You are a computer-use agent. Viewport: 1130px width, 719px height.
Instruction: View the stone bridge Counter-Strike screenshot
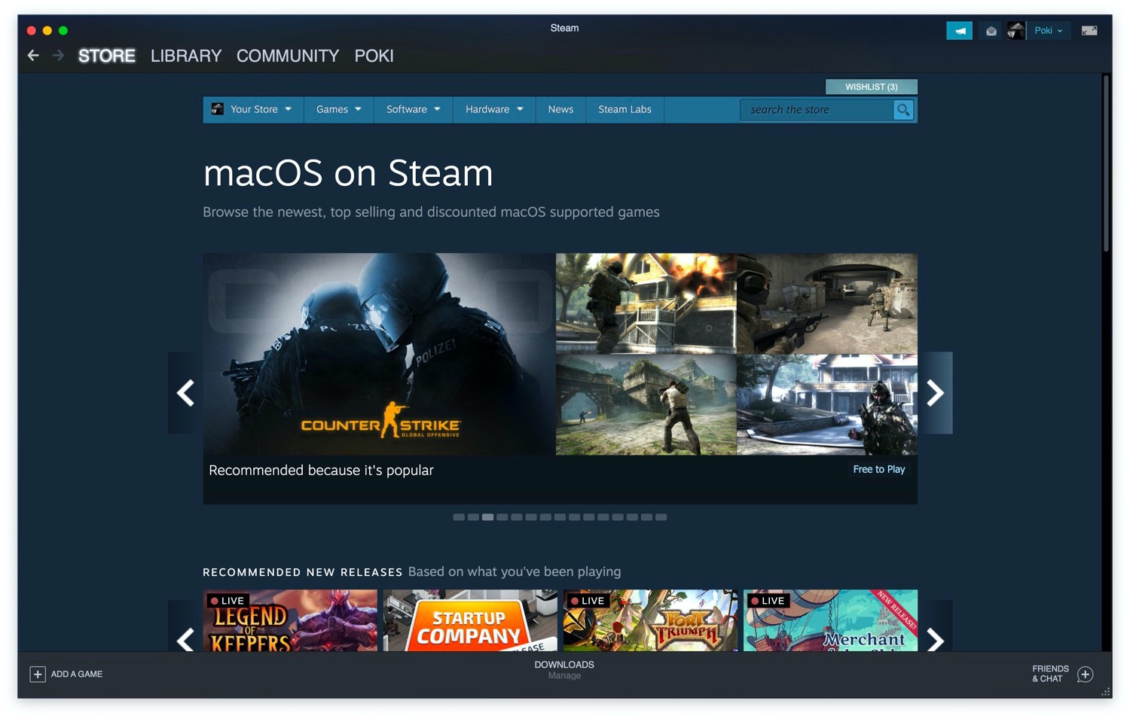click(x=646, y=405)
